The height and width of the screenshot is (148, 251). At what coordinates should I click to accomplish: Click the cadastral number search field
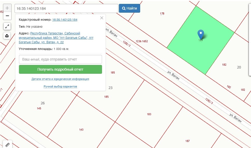click(66, 9)
